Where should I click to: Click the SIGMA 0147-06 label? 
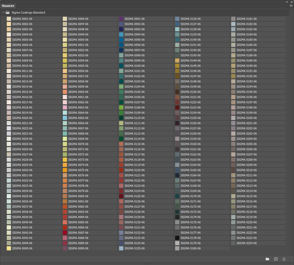pyautogui.click(x=191, y=76)
